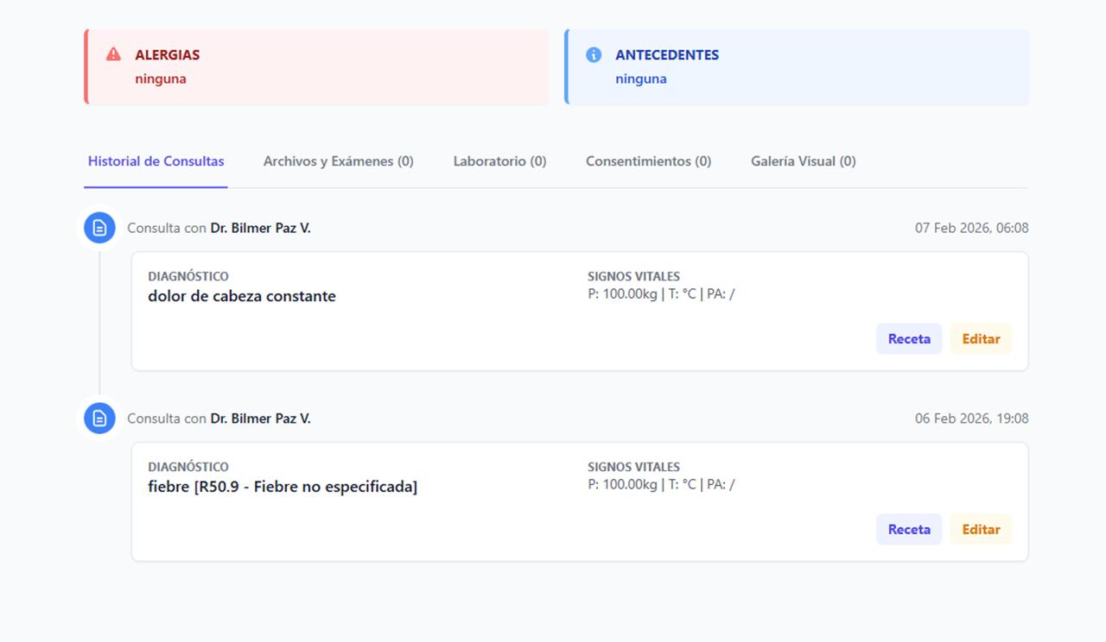Click the blue info icon in ANTECEDENTES
1106x642 pixels.
tap(593, 54)
